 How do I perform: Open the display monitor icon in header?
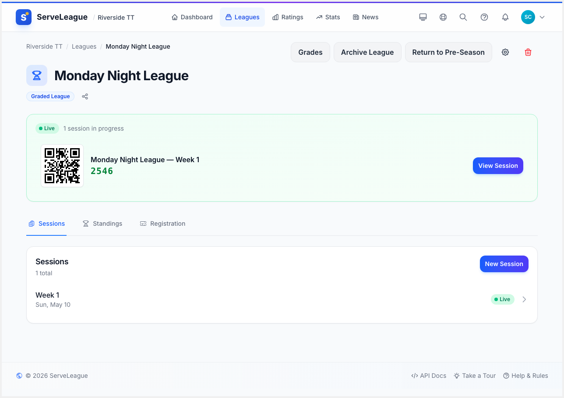coord(423,17)
